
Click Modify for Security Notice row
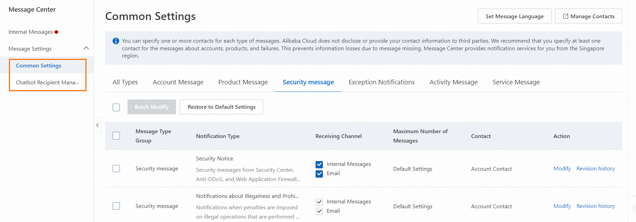562,169
